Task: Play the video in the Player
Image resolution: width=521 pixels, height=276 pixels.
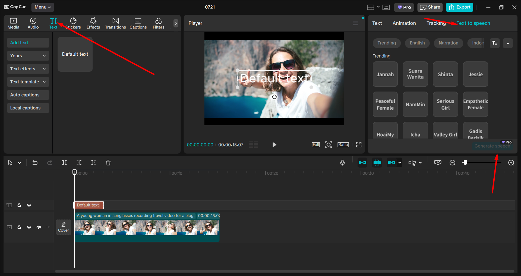Action: [x=274, y=145]
